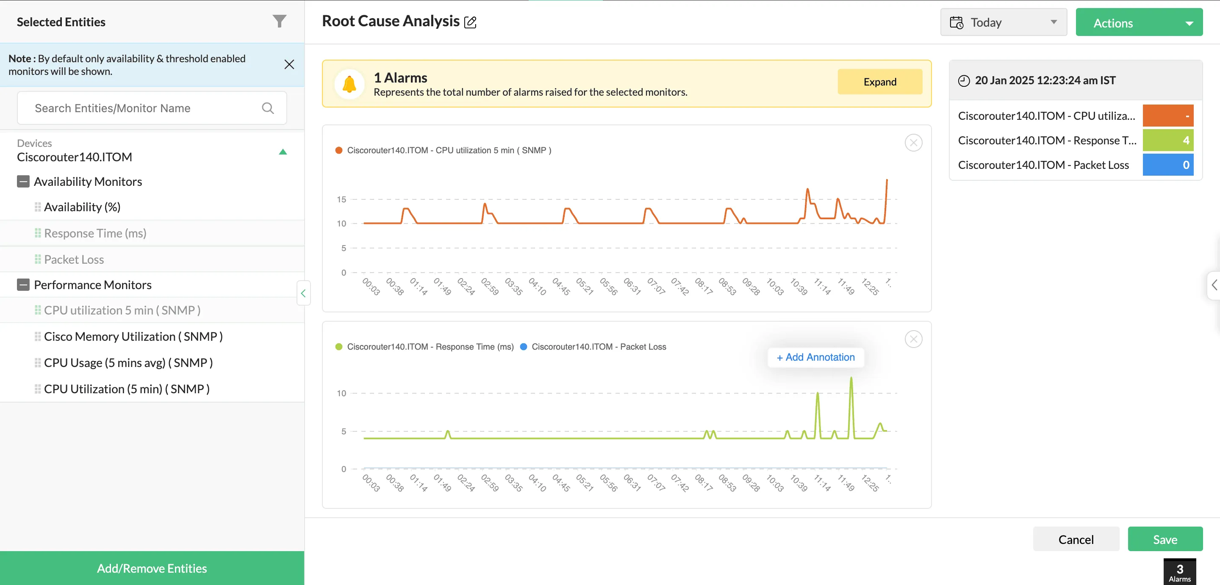
Task: Click the calendar icon in the date selector
Action: pyautogui.click(x=957, y=22)
